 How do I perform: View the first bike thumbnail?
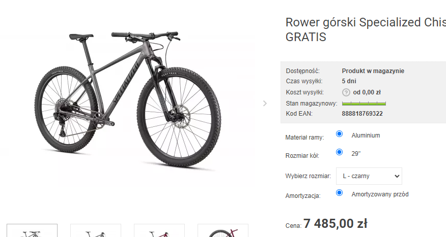click(32, 230)
